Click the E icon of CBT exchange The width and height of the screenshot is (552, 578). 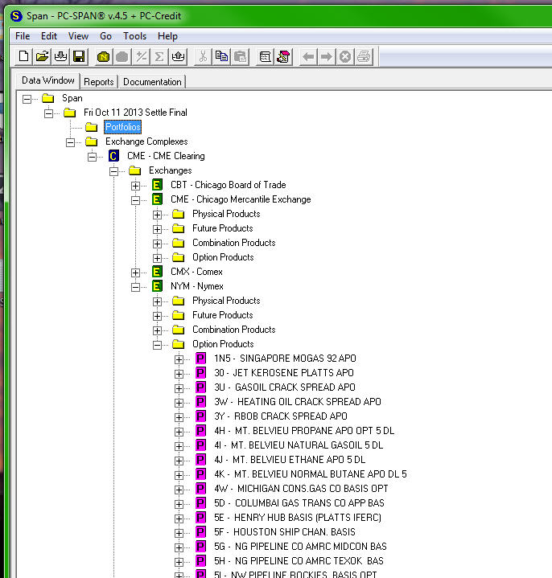157,185
